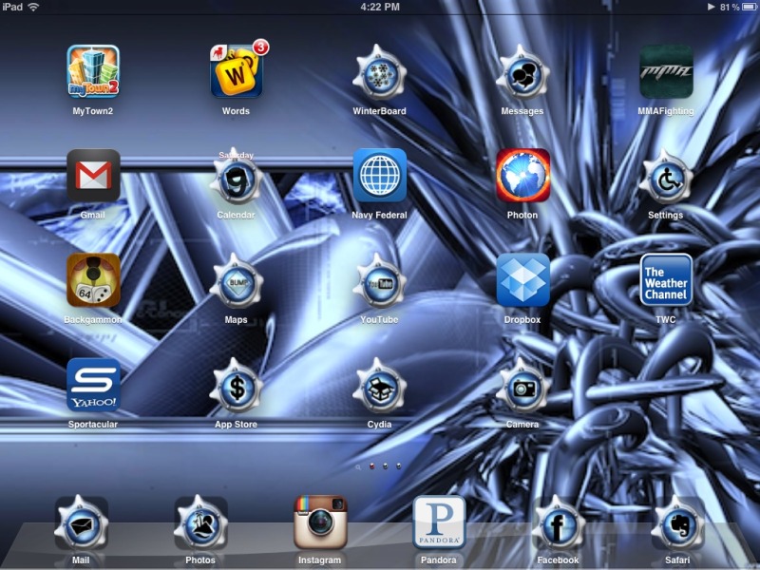Open the Maps app
760x570 pixels.
237,281
